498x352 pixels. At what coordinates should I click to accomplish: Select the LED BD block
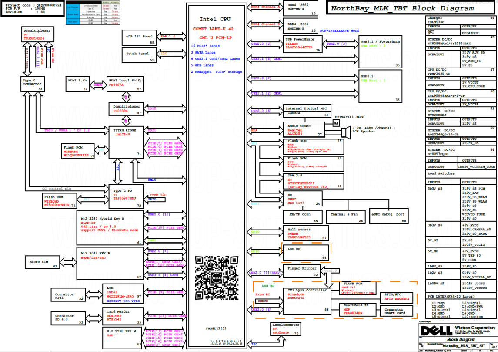pos(305,253)
